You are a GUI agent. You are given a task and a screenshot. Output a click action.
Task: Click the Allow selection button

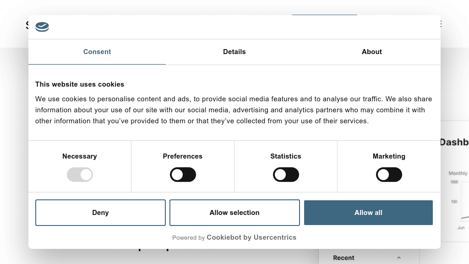pos(234,213)
